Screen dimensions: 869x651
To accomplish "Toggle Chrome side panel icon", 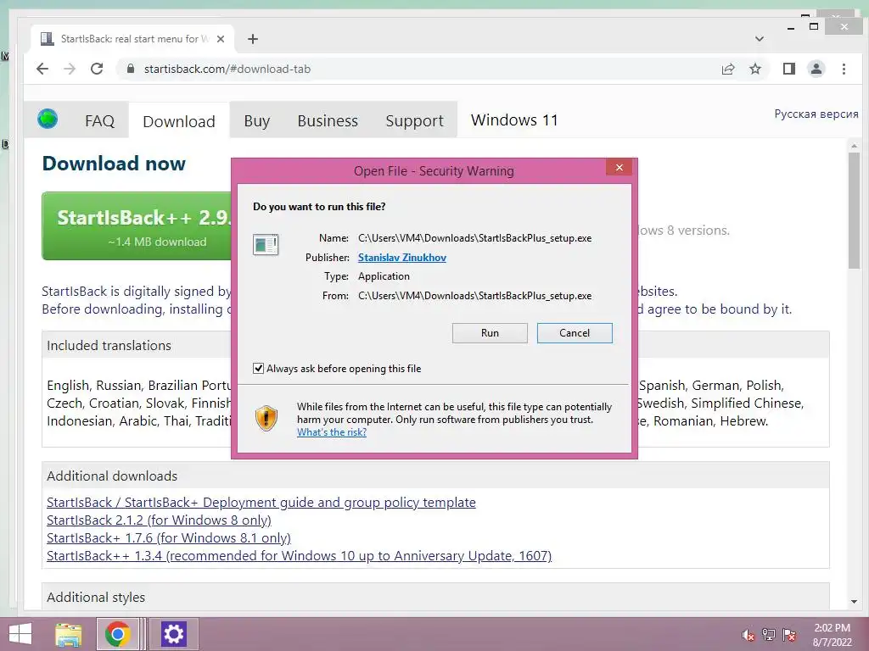I will click(x=789, y=69).
